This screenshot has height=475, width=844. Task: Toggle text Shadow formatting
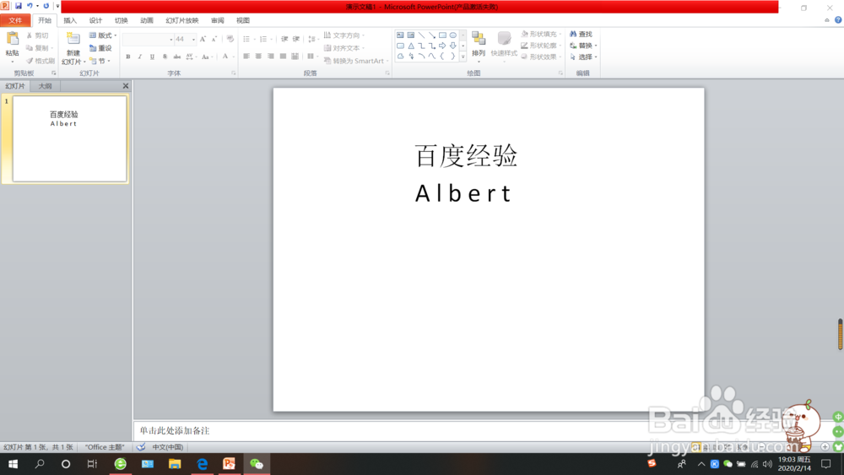point(165,57)
